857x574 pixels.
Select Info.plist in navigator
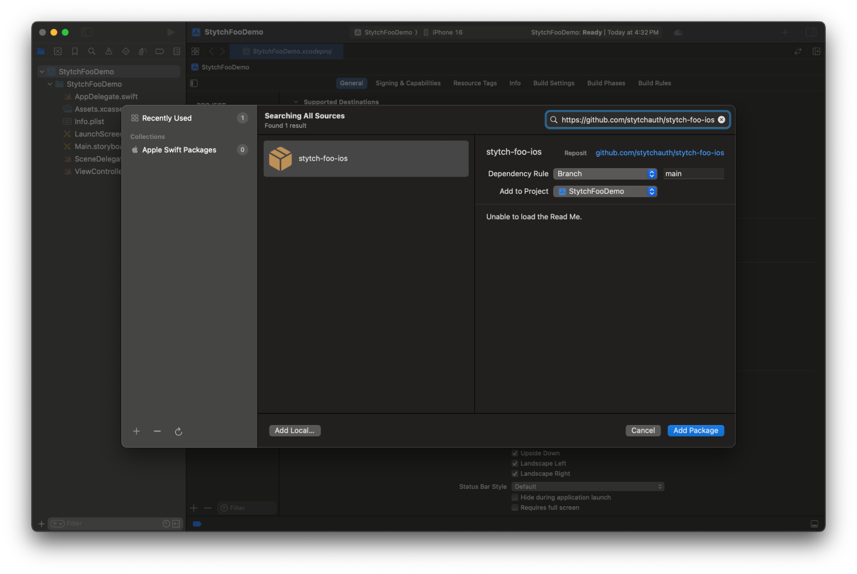(x=89, y=121)
